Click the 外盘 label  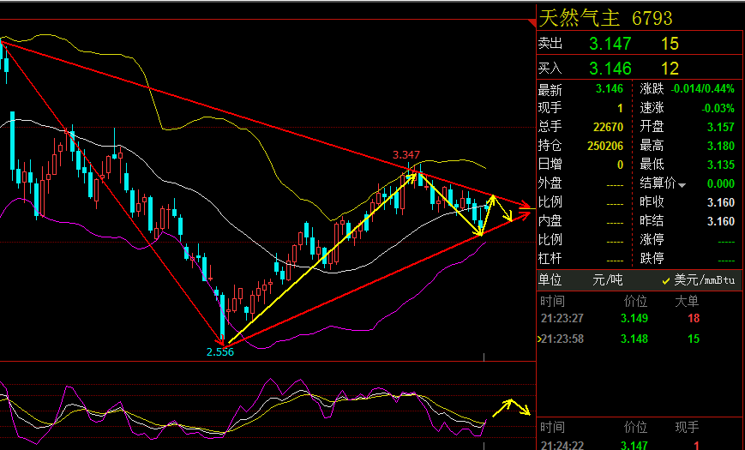[x=550, y=183]
